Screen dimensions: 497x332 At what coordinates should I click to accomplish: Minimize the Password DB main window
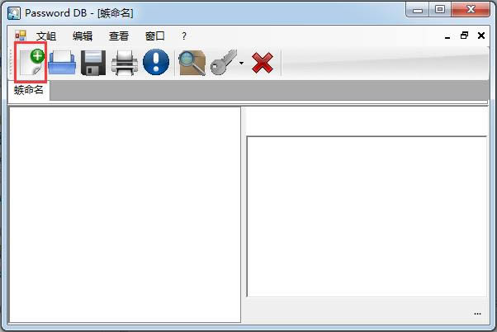[x=418, y=10]
